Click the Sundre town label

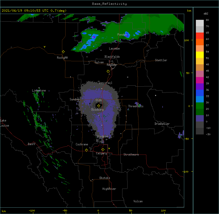pos(74,99)
